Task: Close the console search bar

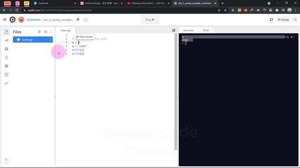Action: (292, 37)
